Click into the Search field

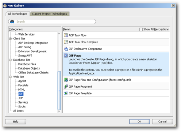pyautogui.click(x=52, y=22)
